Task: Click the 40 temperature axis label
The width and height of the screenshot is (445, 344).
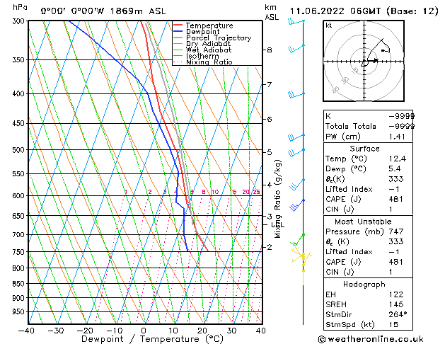Action: pos(260,331)
